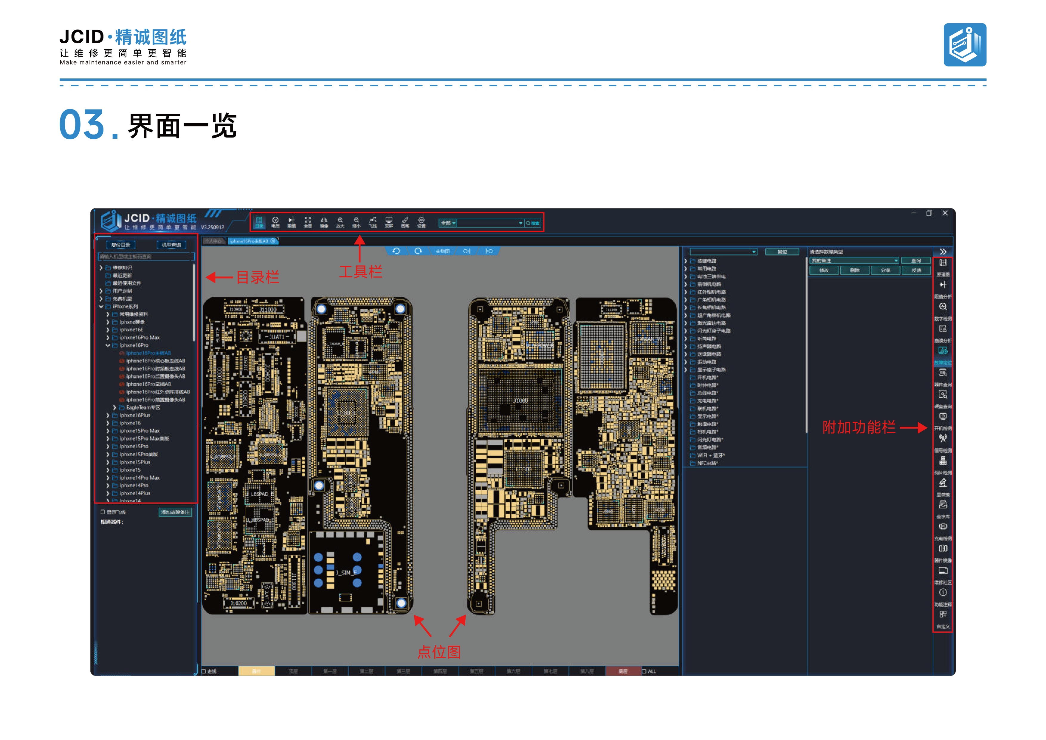Click the 添加故障备注 button
Image resolution: width=1046 pixels, height=740 pixels.
[175, 512]
